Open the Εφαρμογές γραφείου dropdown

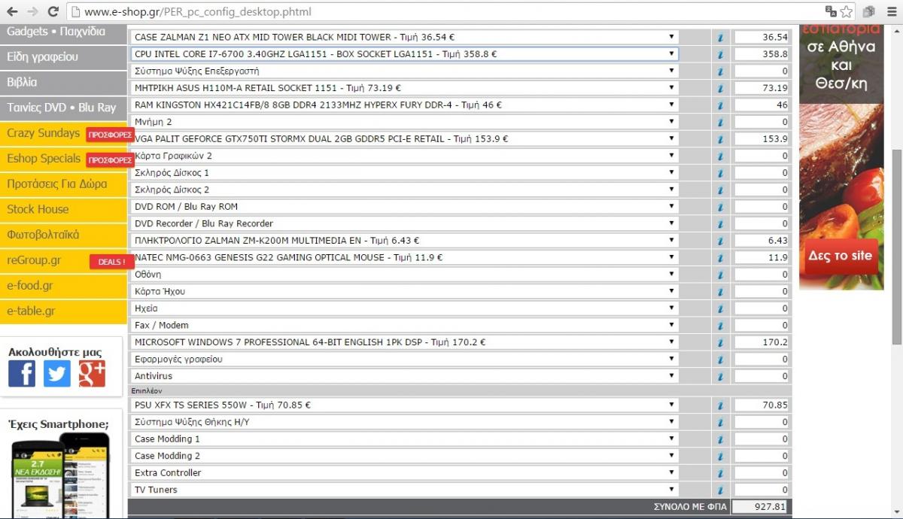pyautogui.click(x=404, y=359)
